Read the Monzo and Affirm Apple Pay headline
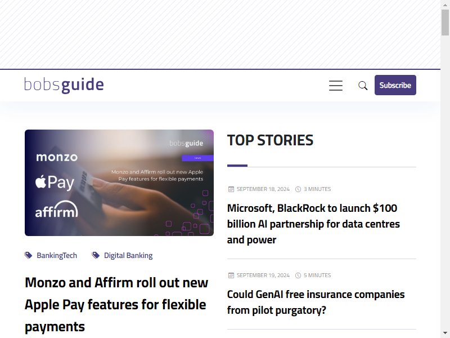 pyautogui.click(x=116, y=305)
